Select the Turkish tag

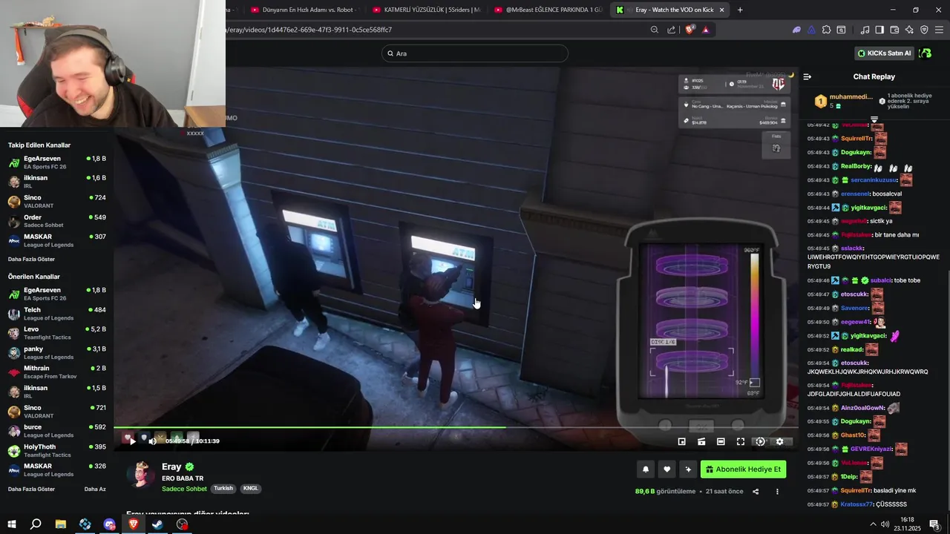coord(223,489)
